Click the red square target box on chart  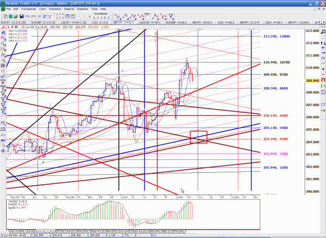(x=199, y=137)
